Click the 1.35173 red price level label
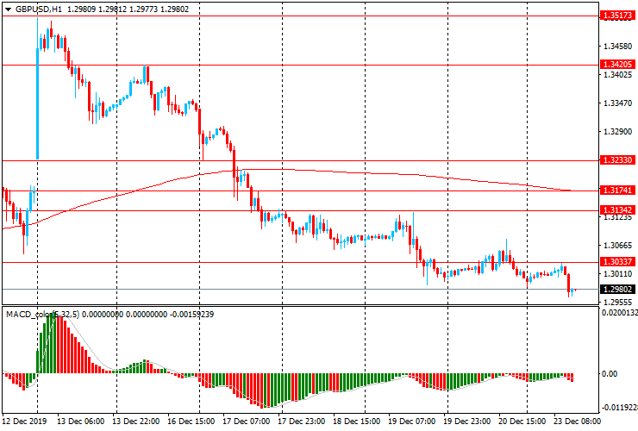638x431 pixels. (617, 16)
